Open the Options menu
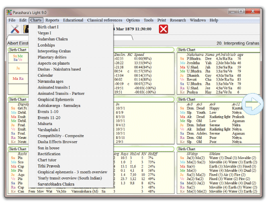Screen dimensions: 272x206 click(x=133, y=20)
